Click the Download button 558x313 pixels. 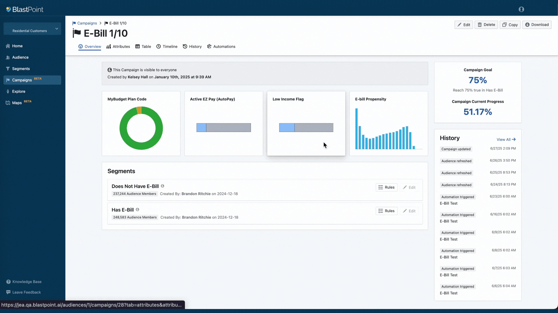[x=536, y=25]
